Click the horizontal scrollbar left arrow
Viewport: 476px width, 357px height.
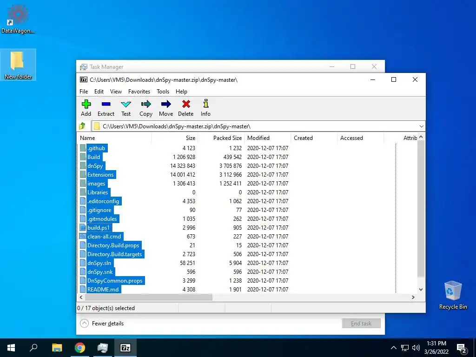81,297
